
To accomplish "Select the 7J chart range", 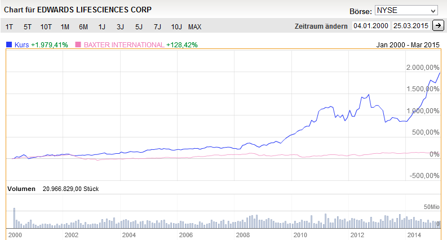I will pos(157,26).
